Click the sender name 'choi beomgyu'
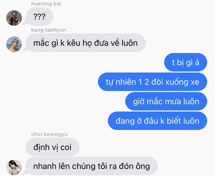215x176 pixels. 49,134
